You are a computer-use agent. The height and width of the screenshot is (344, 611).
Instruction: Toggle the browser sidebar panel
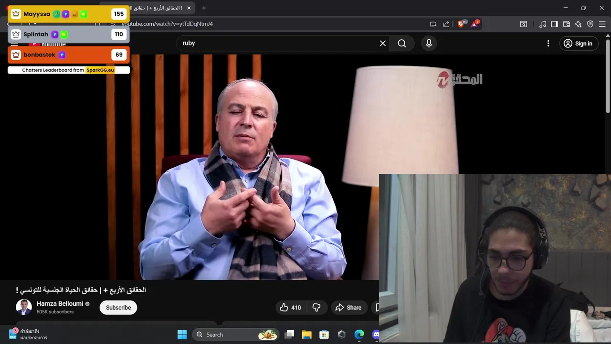click(x=554, y=24)
